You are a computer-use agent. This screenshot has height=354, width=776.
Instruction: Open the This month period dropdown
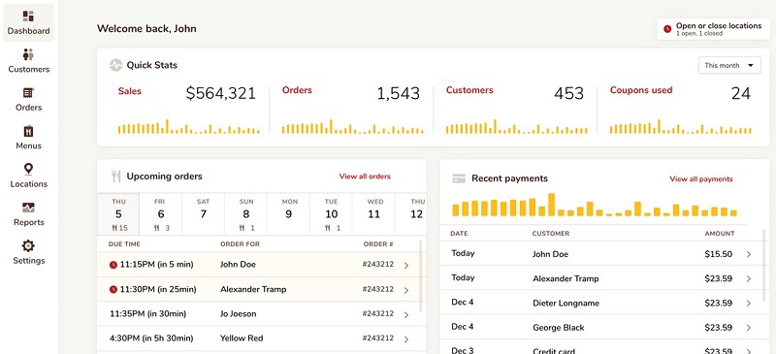pyautogui.click(x=729, y=65)
